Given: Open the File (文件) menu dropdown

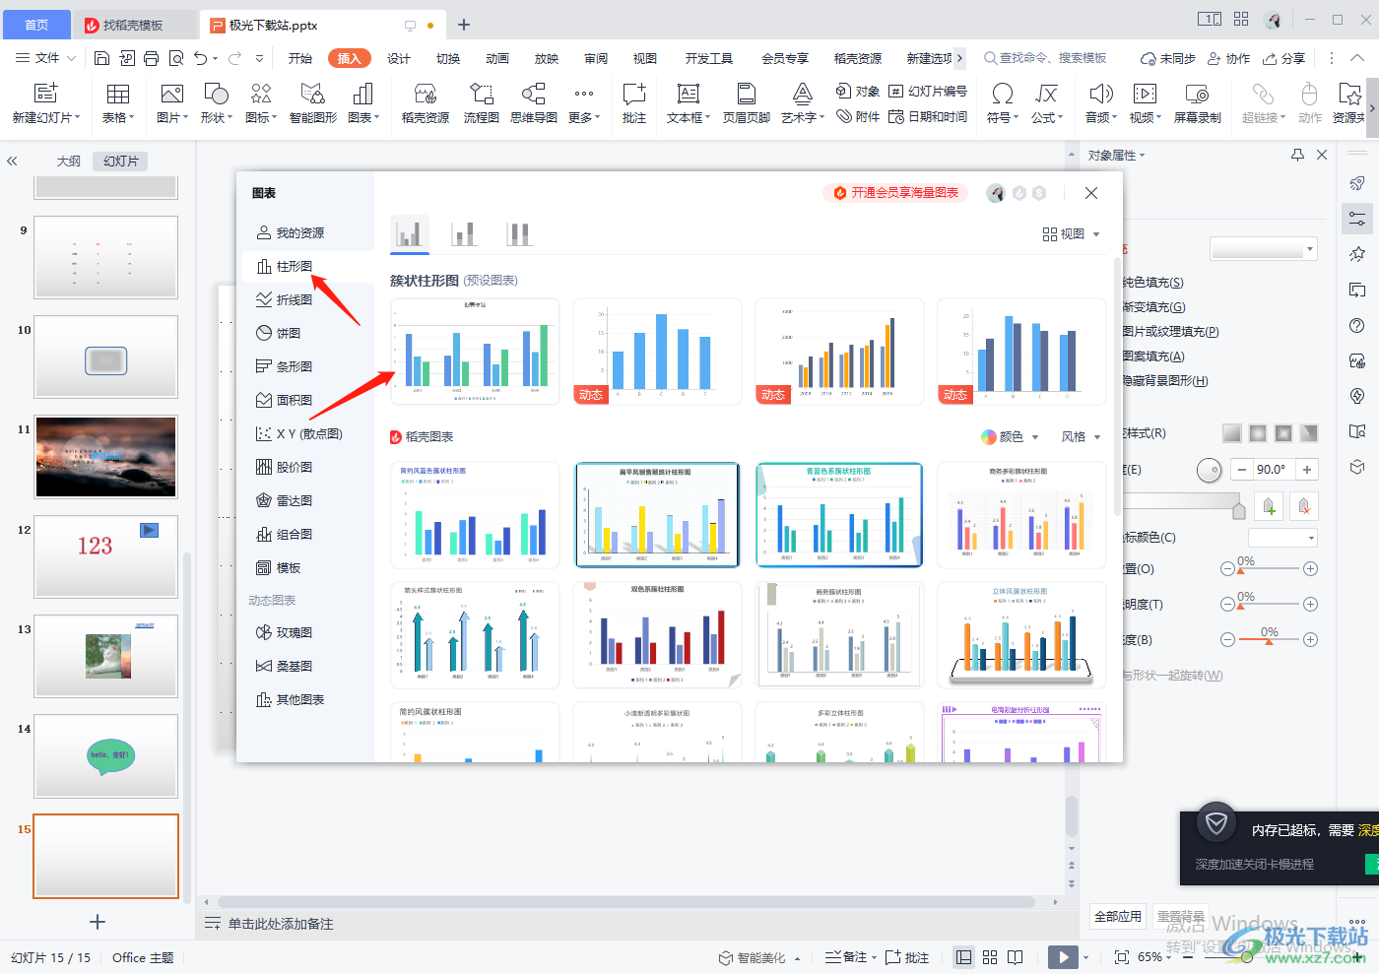Looking at the screenshot, I should click(x=46, y=58).
